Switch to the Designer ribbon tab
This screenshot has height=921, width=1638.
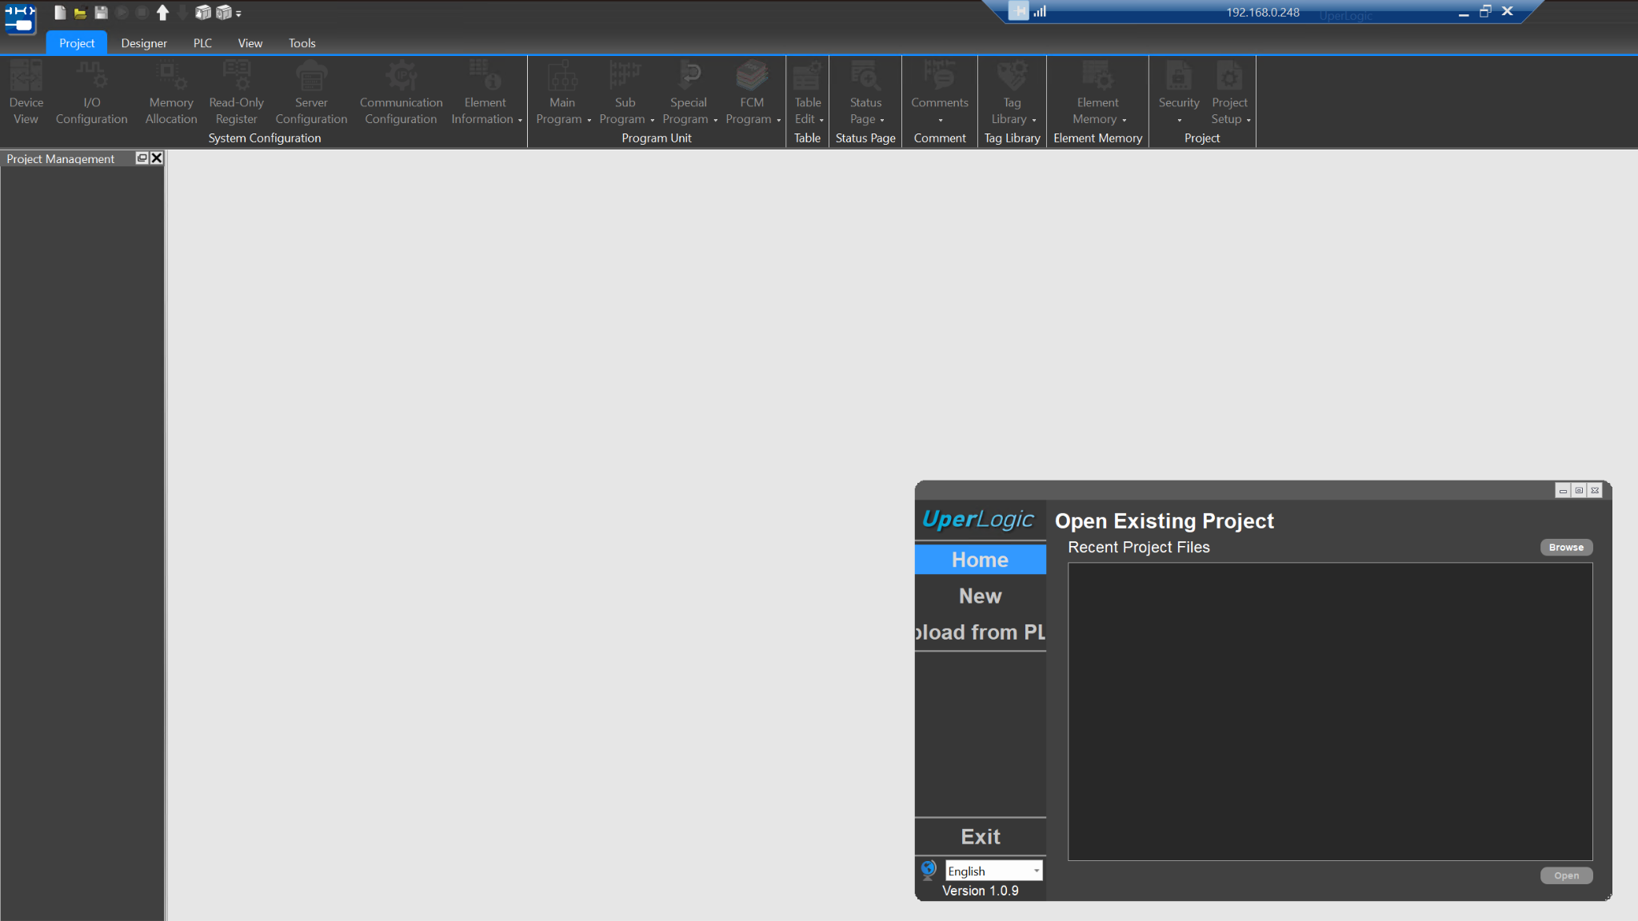144,43
